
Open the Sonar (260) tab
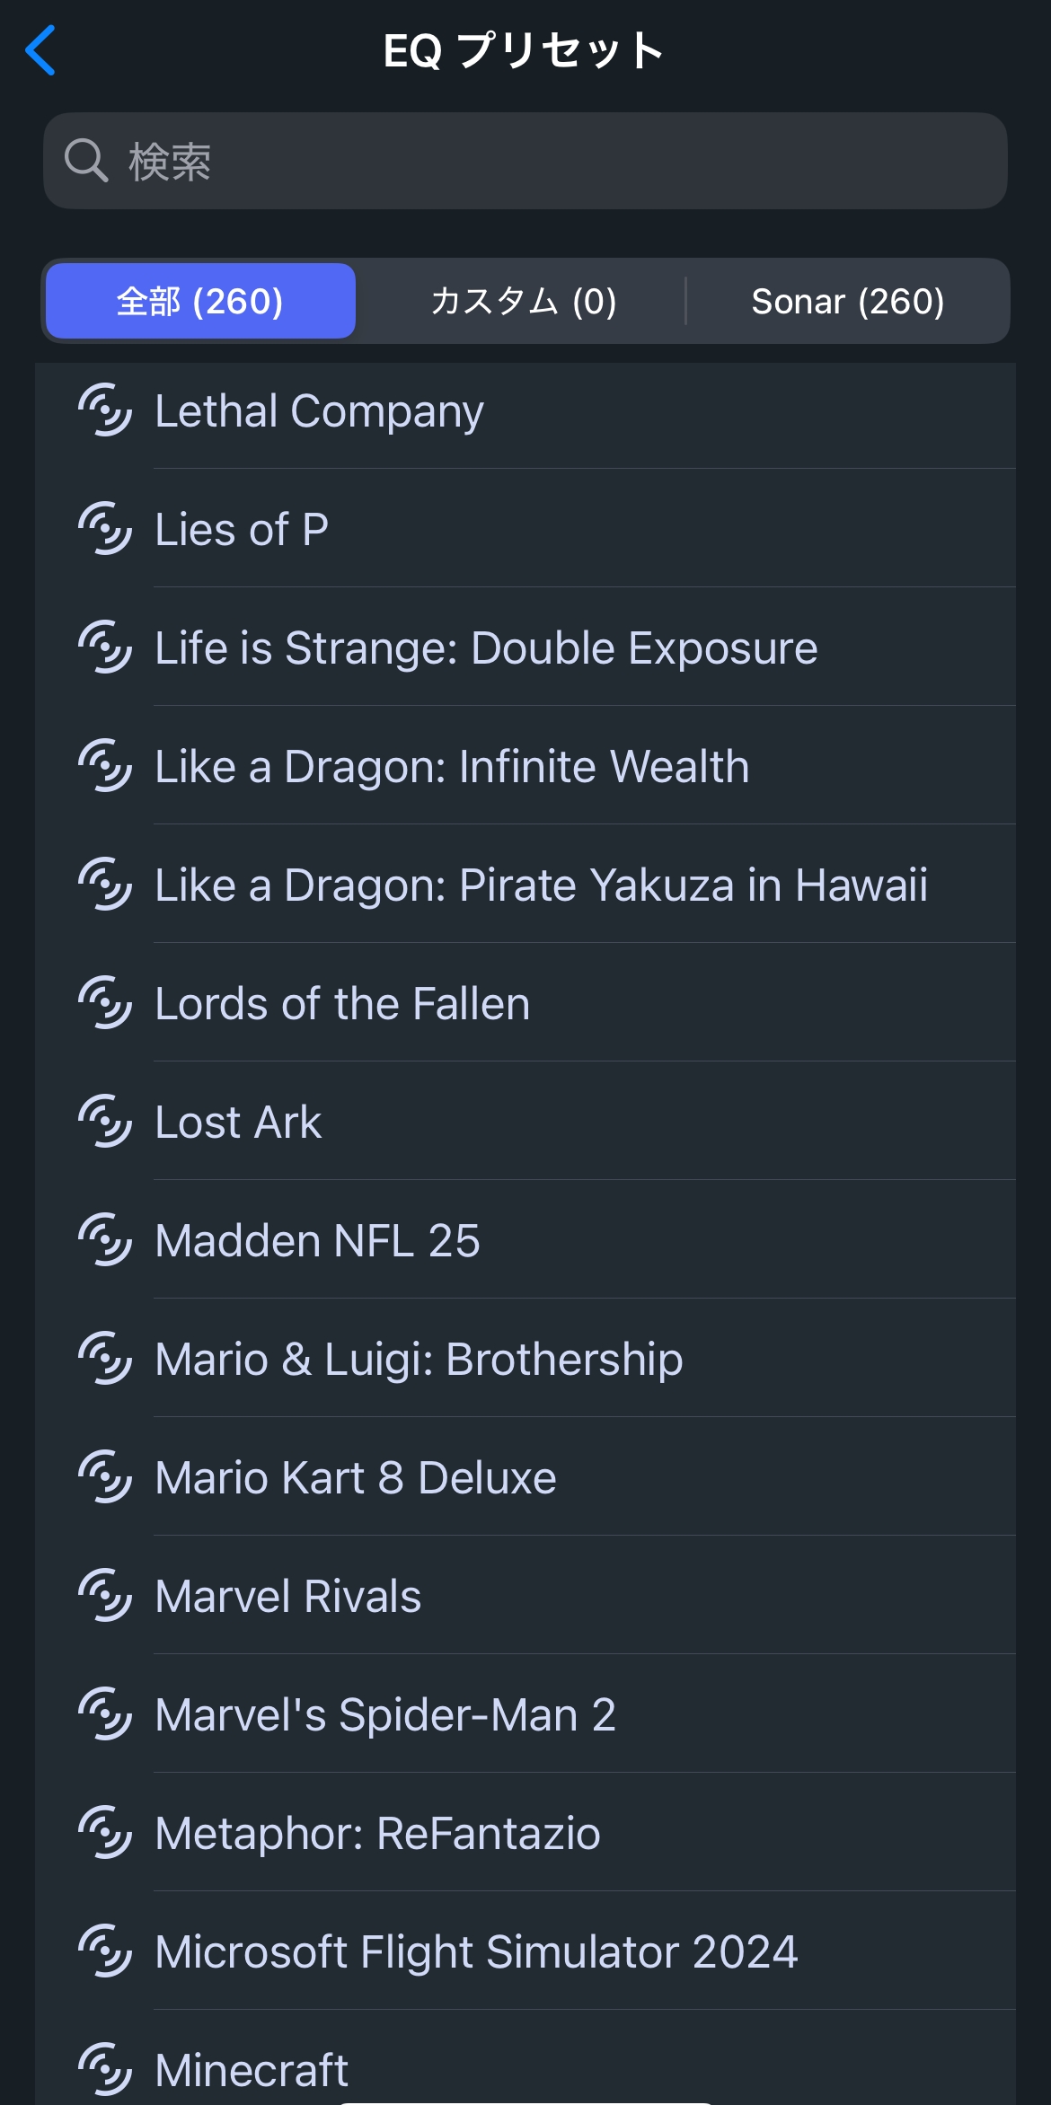point(847,301)
